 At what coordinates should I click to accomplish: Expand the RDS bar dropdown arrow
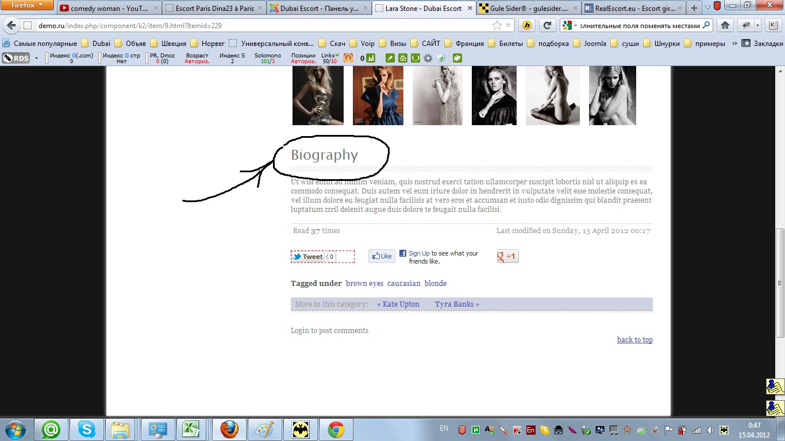(x=37, y=58)
